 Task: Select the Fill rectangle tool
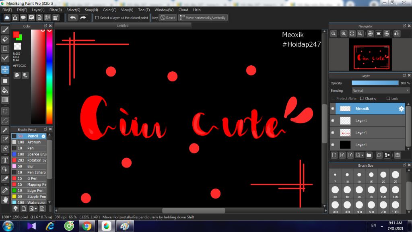(5, 81)
